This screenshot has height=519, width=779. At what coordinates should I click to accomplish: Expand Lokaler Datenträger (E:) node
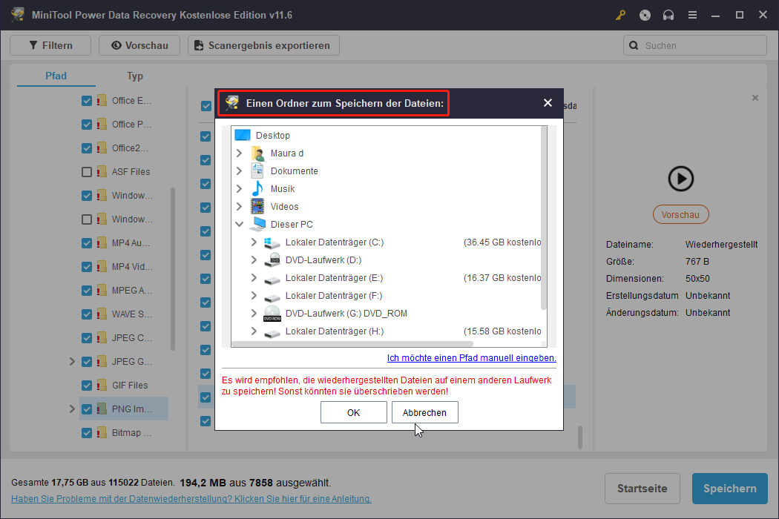254,277
